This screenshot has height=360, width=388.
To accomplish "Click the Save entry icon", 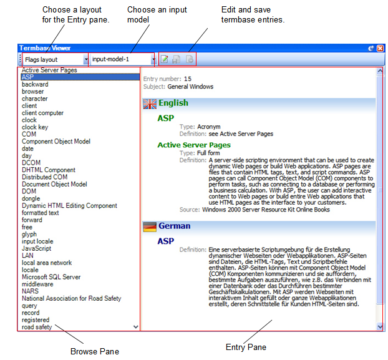I will click(x=177, y=59).
